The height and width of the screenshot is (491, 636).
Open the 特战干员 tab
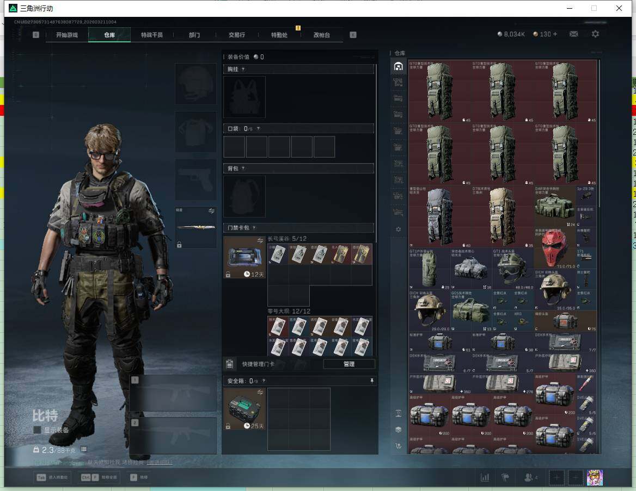point(152,35)
